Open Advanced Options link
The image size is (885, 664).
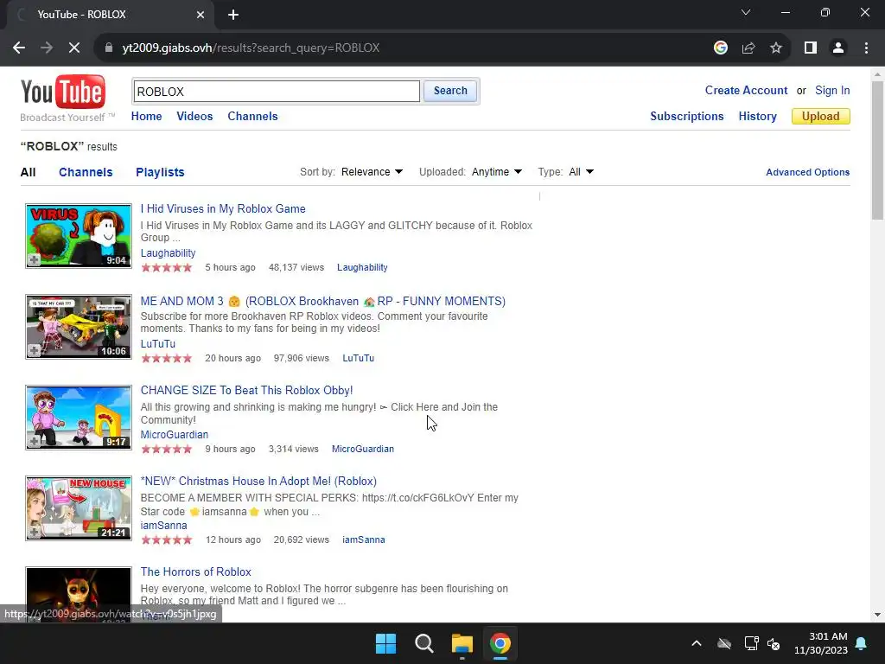[x=807, y=172]
